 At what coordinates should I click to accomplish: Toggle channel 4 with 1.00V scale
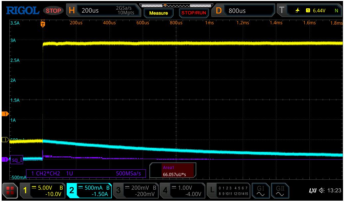[x=182, y=191]
